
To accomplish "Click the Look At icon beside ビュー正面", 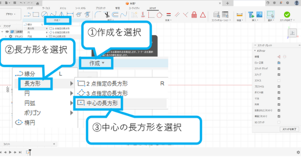I will click(x=279, y=63).
